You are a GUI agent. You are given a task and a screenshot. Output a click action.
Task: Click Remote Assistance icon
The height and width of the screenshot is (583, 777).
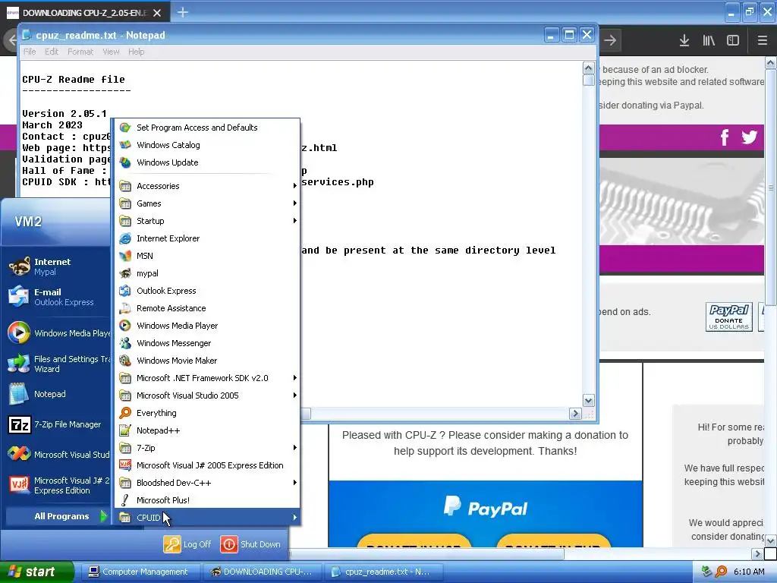125,308
